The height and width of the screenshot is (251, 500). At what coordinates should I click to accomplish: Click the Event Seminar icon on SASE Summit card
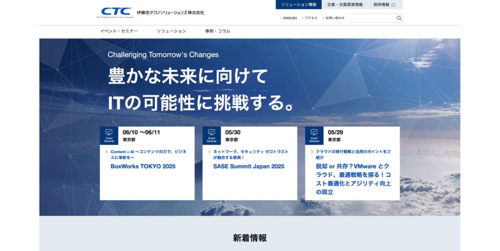(x=211, y=135)
